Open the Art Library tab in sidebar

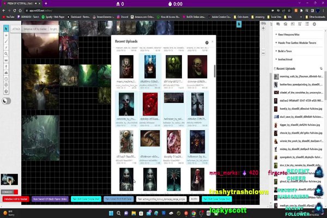[285, 24]
